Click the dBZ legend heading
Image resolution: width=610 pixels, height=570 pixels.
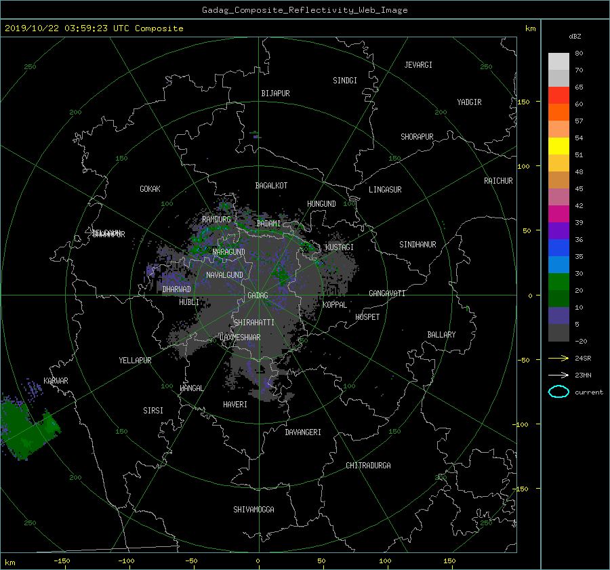pos(575,37)
